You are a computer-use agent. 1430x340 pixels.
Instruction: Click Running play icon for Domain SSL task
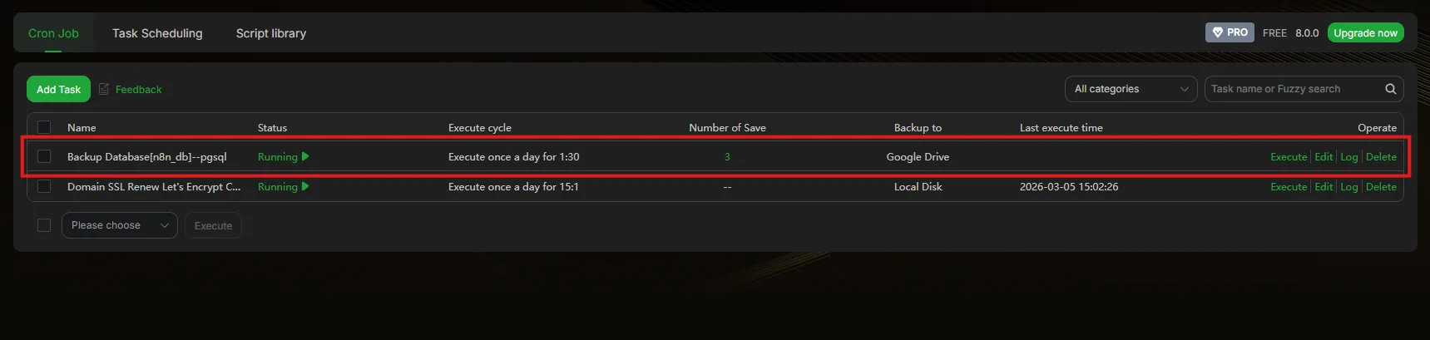(x=305, y=186)
